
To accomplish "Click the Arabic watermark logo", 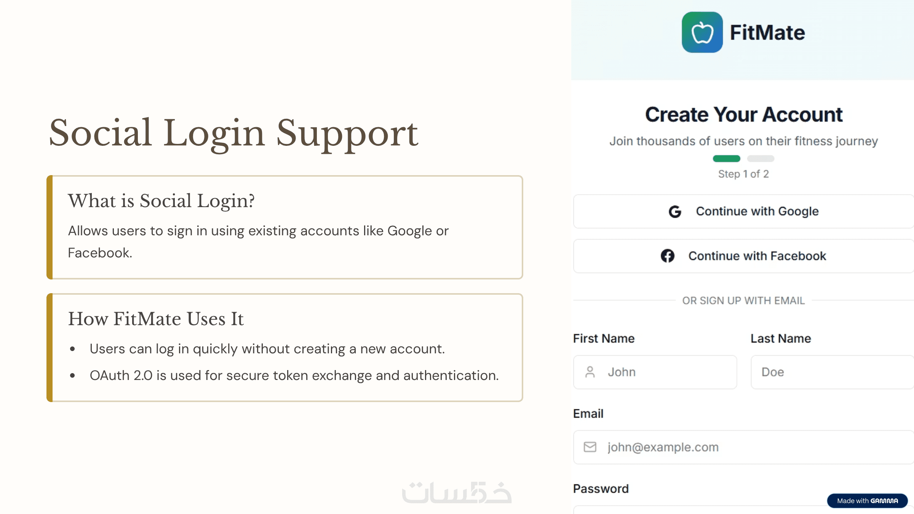I will pyautogui.click(x=457, y=492).
